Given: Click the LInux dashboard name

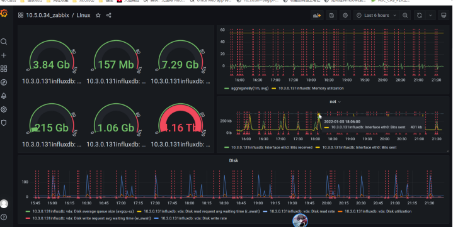Looking at the screenshot, I should (x=84, y=15).
